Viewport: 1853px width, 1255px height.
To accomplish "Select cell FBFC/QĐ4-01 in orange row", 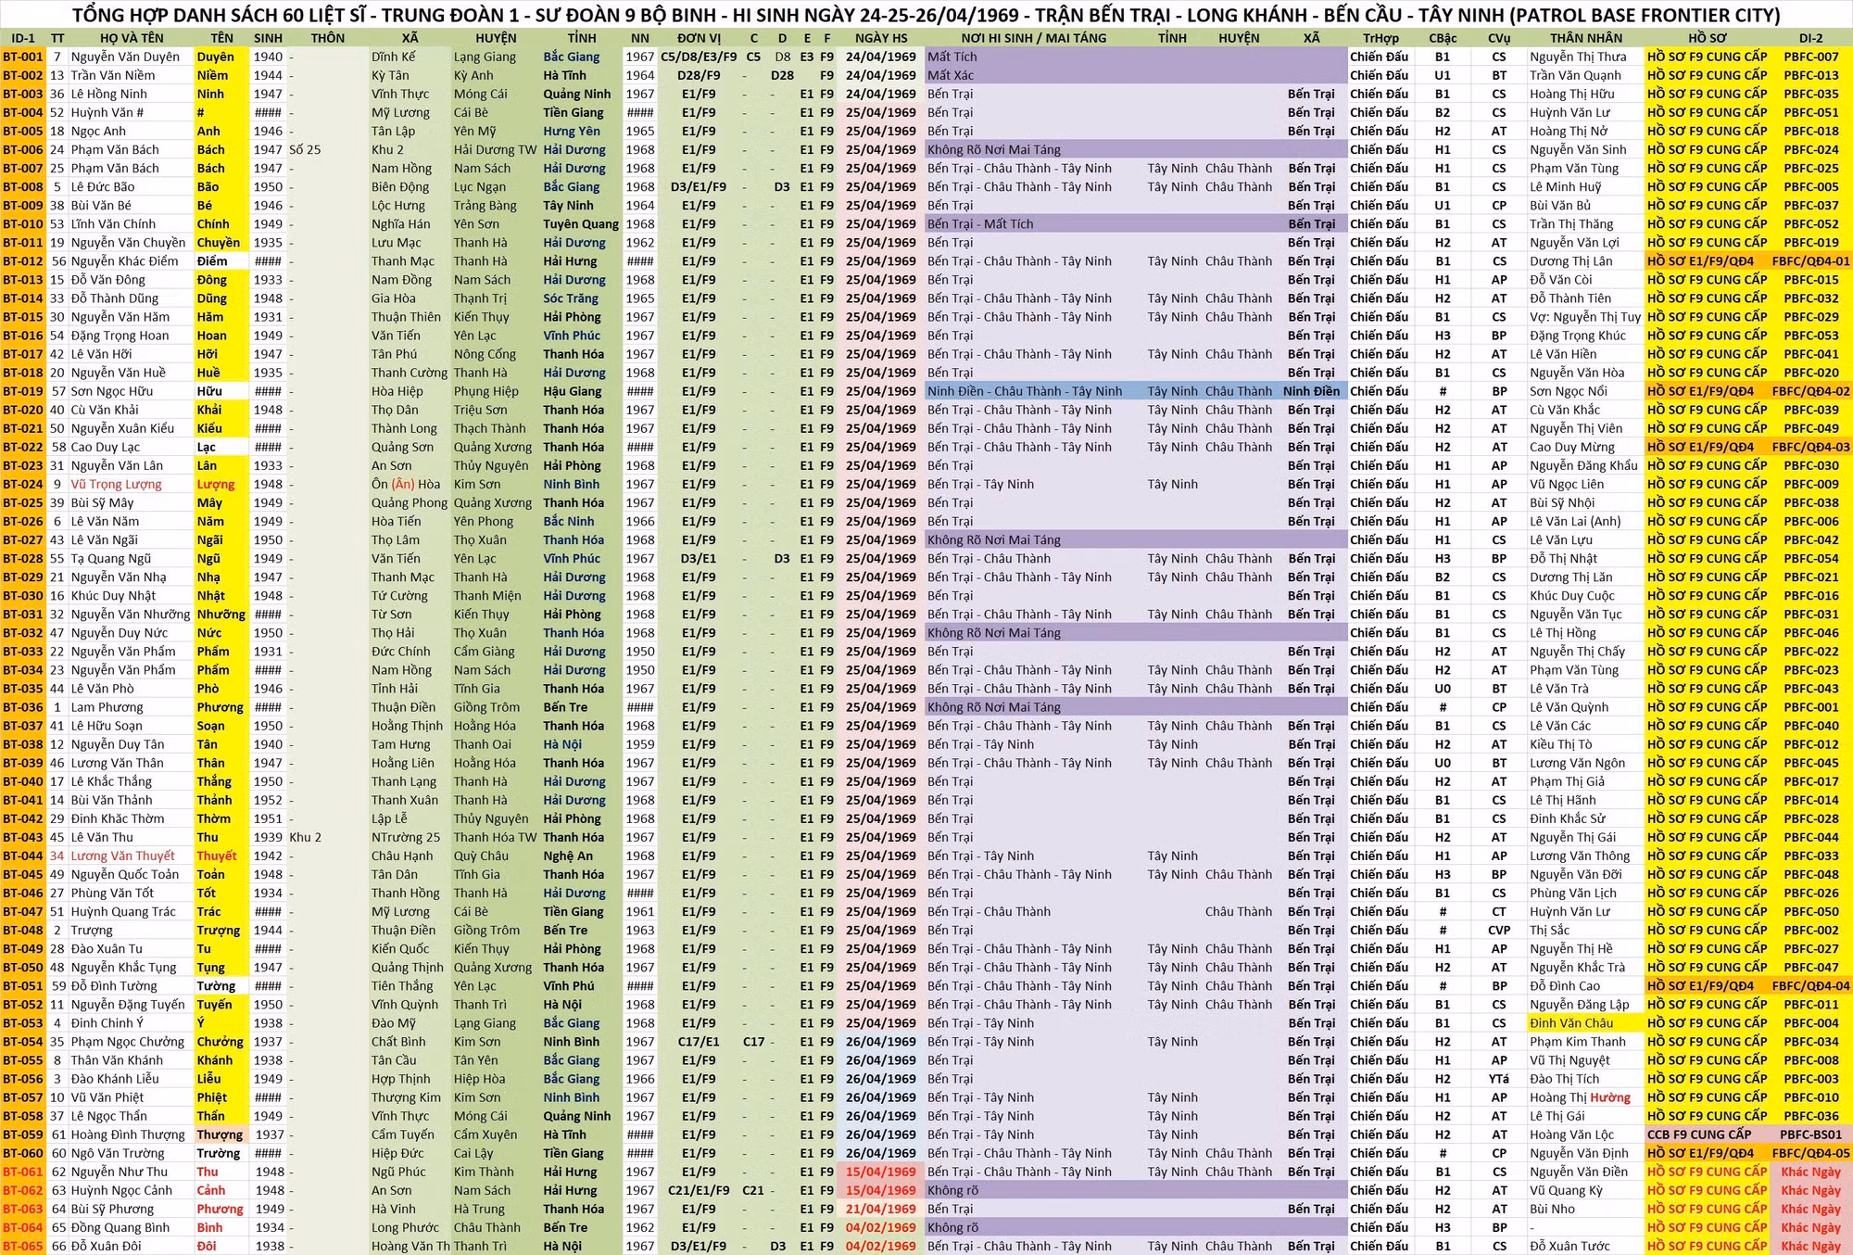I will (x=1811, y=261).
